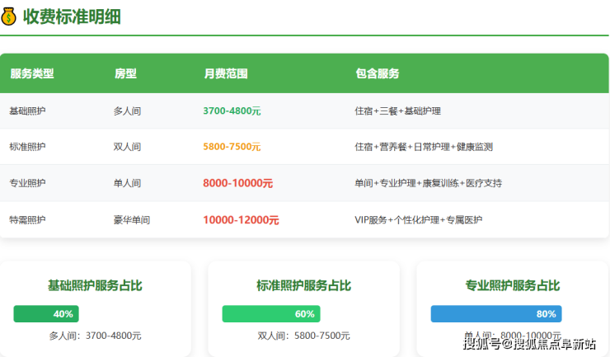Click the 8000-10000元 red price

237,183
